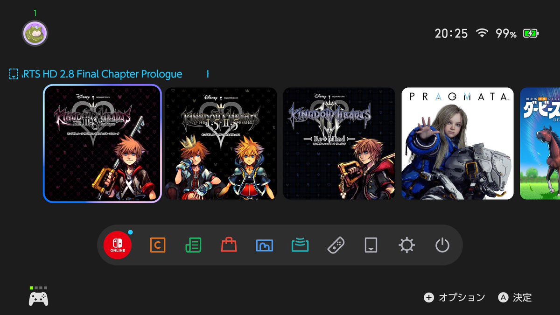Open the News icon

[x=193, y=245]
